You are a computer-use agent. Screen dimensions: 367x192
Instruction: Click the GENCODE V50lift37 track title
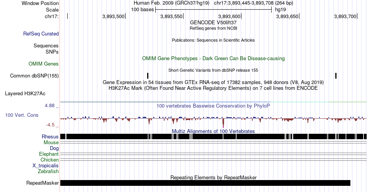[x=213, y=23]
